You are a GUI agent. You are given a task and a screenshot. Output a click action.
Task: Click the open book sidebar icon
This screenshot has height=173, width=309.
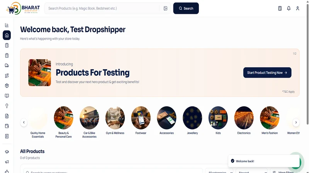(x=7, y=96)
